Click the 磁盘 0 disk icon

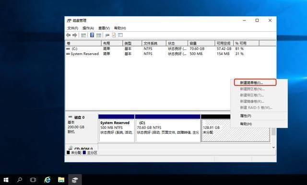pyautogui.click(x=70, y=117)
